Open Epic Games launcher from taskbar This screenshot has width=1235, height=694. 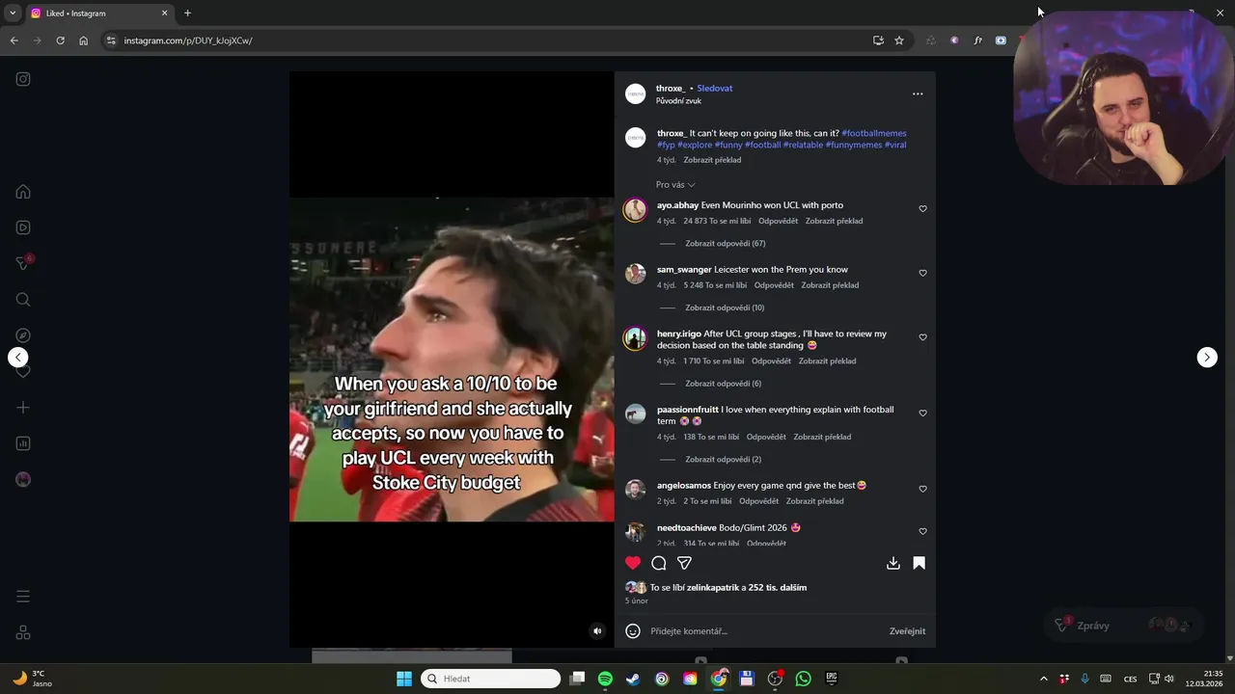(x=832, y=679)
